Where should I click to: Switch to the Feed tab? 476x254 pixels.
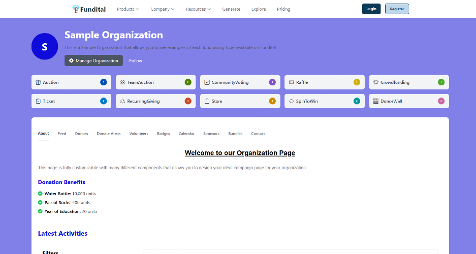[x=62, y=134]
